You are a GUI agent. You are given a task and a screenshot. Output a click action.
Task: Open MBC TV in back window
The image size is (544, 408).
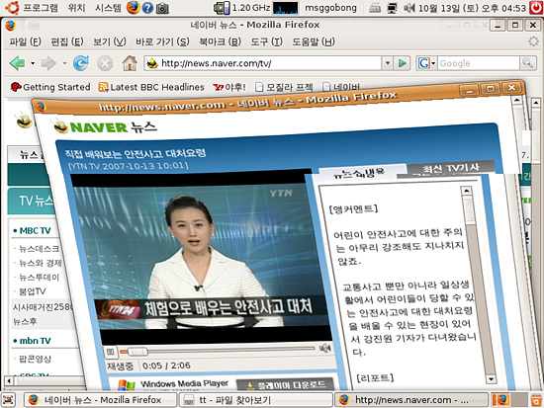pos(35,230)
